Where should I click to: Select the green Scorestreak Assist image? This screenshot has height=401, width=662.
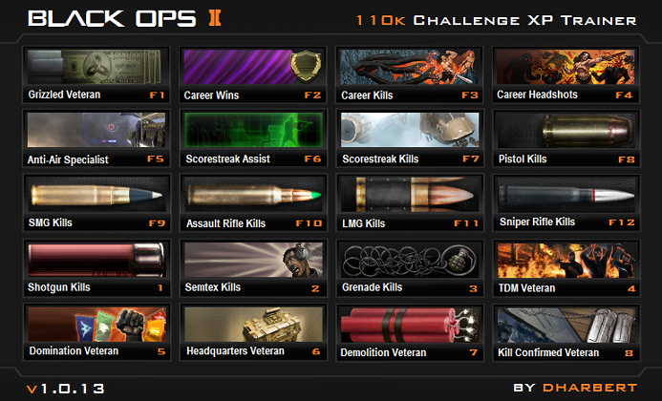point(253,130)
